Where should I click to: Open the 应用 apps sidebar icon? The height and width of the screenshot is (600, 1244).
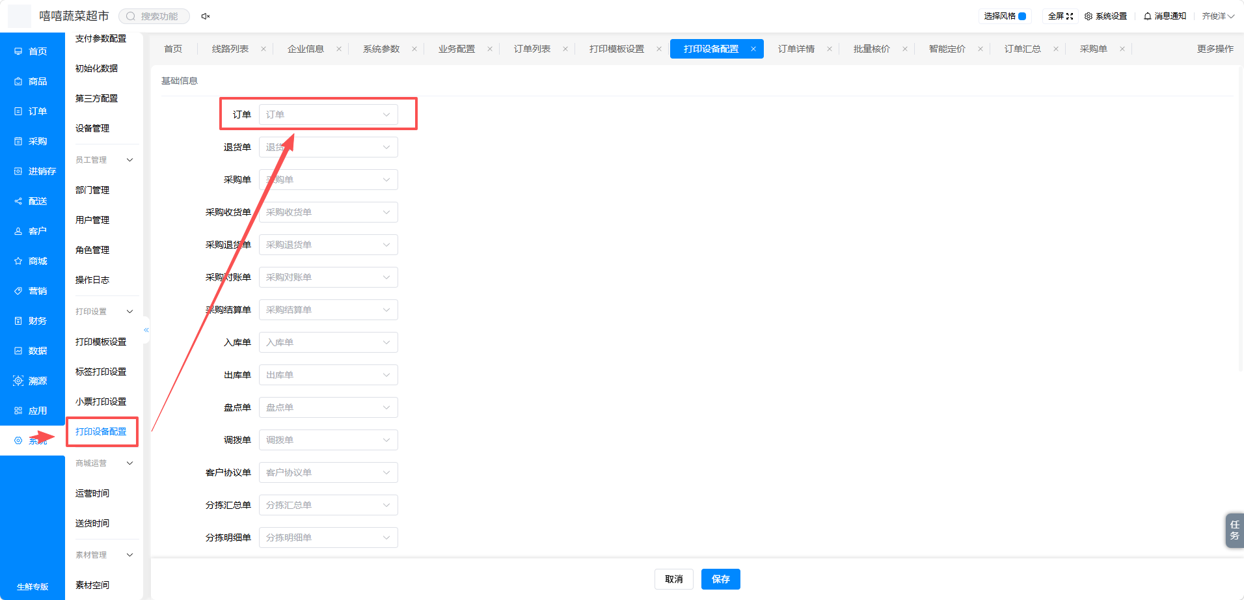point(18,411)
